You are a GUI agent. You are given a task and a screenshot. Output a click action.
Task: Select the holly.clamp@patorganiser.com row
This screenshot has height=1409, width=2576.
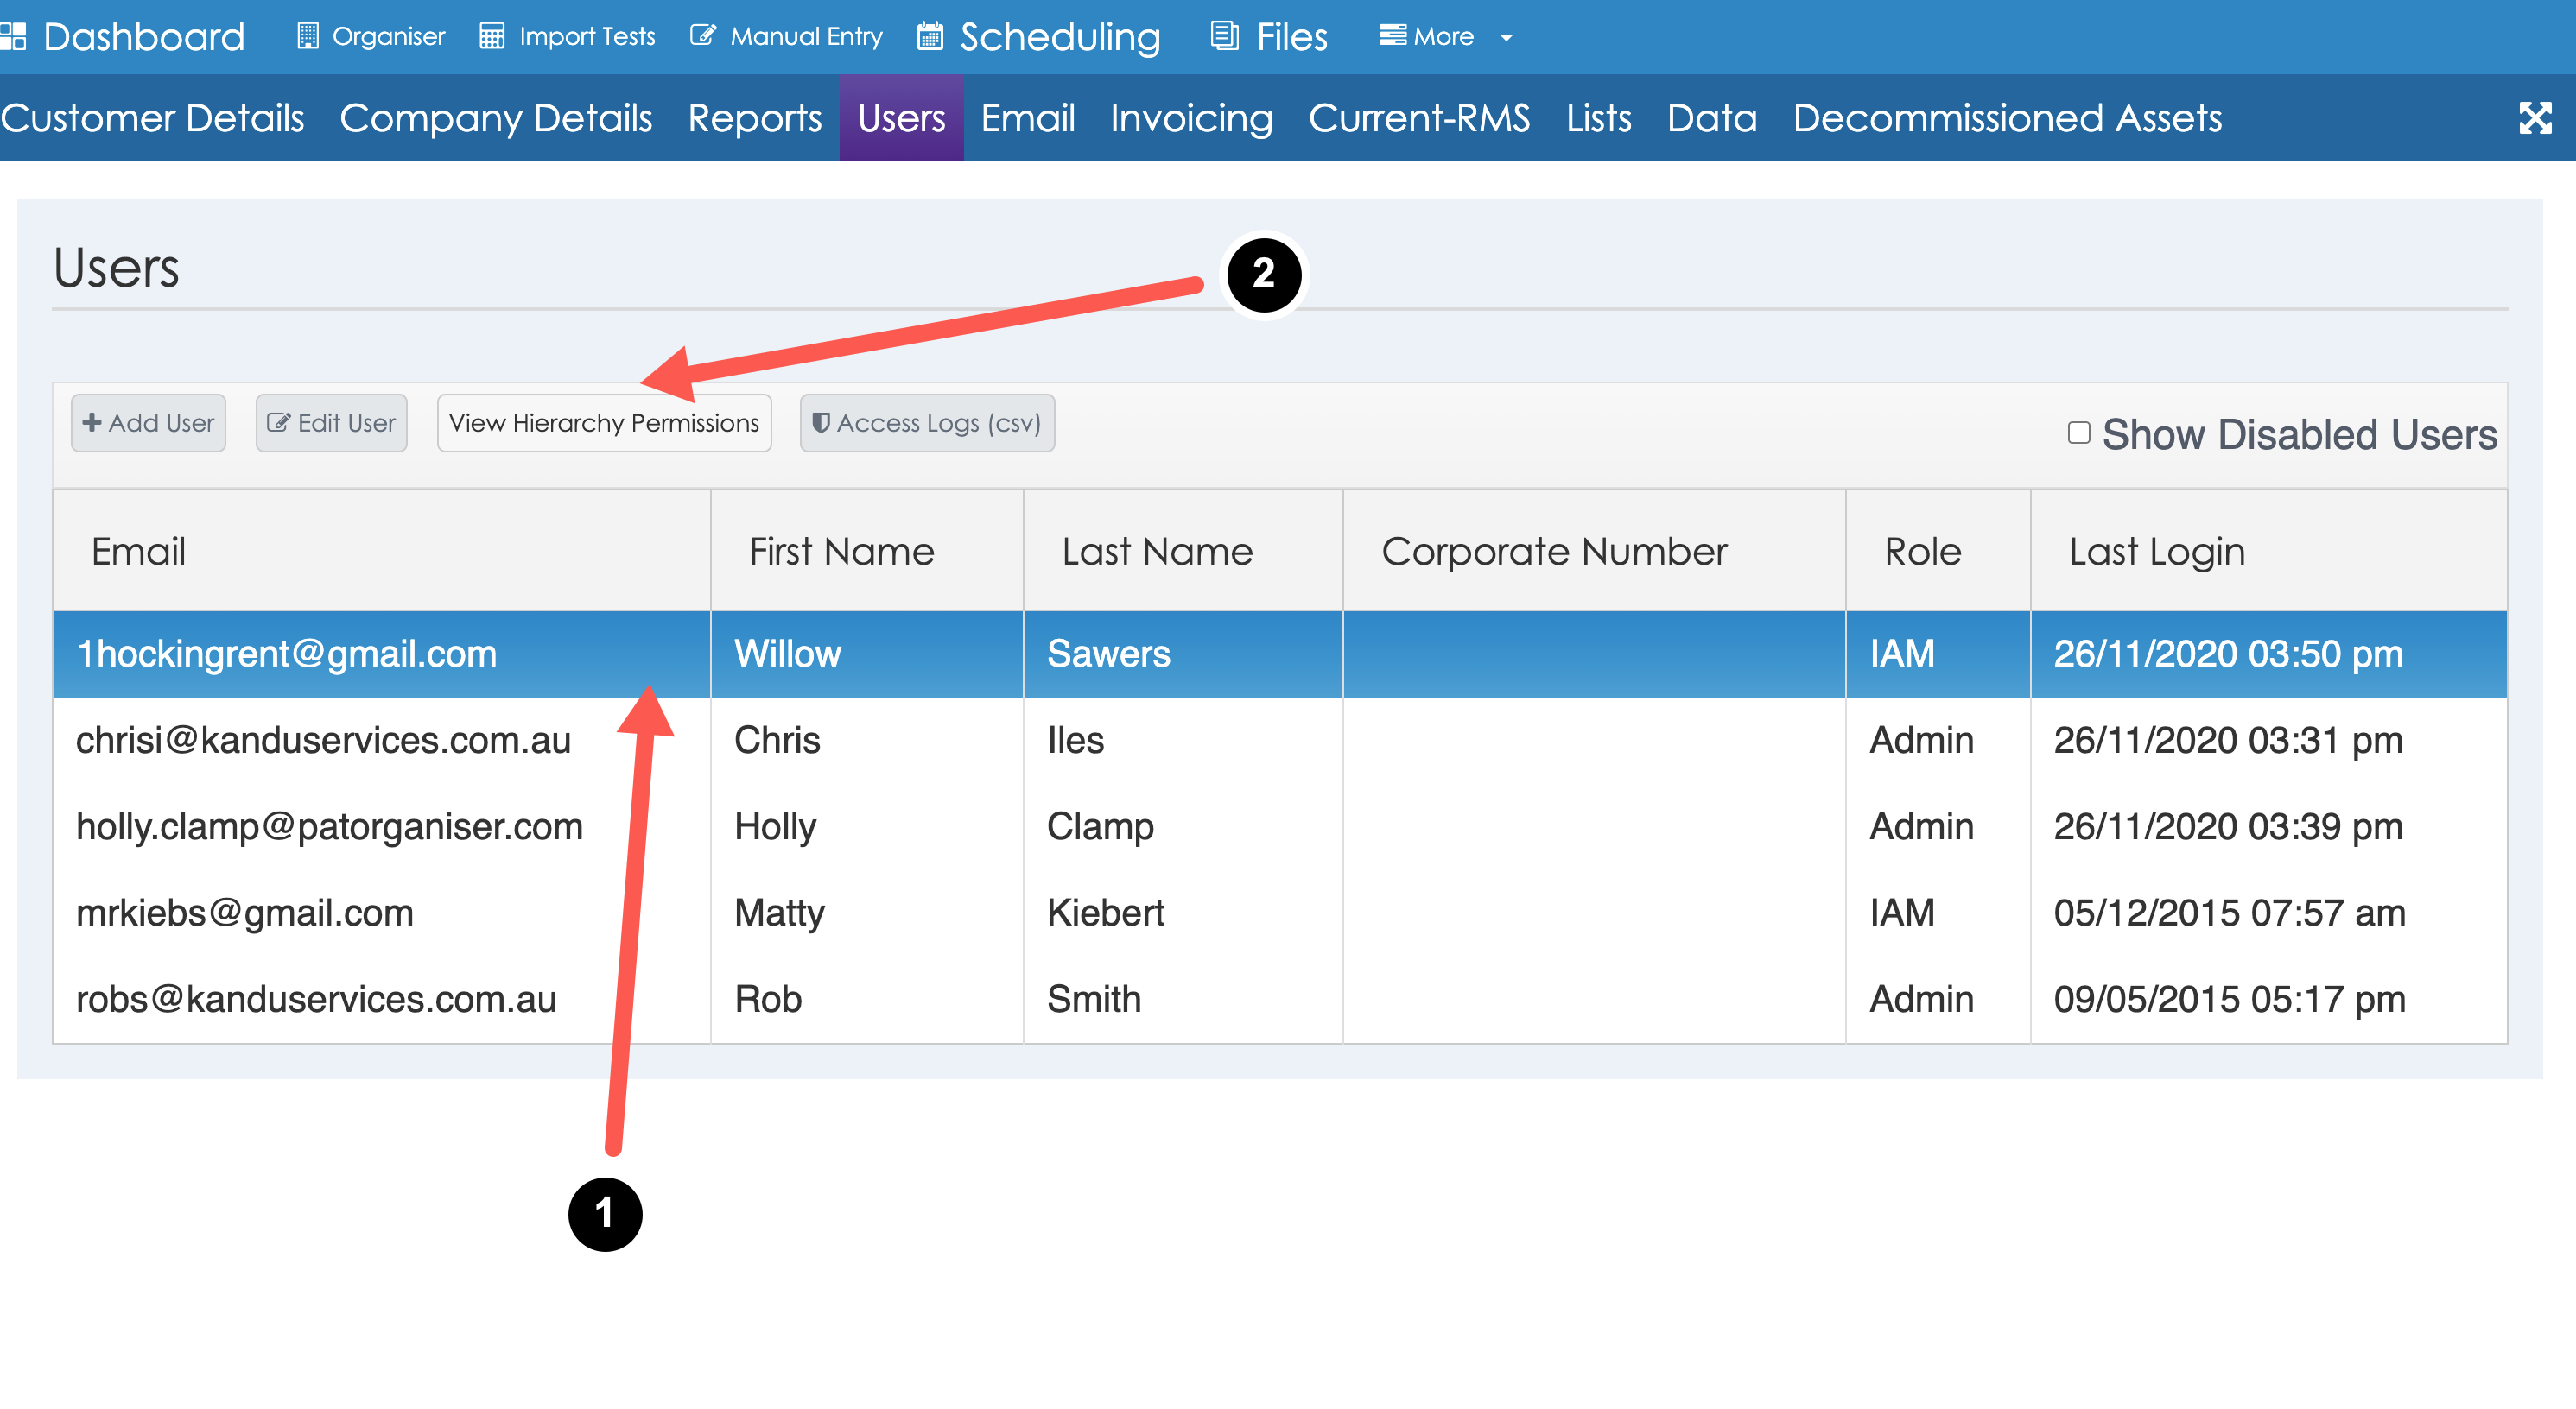point(329,826)
